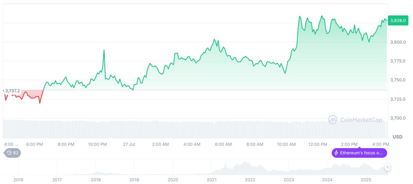Image resolution: width=413 pixels, height=184 pixels.
Task: Click the 3,737.2 opening price label
Action: [x=12, y=91]
